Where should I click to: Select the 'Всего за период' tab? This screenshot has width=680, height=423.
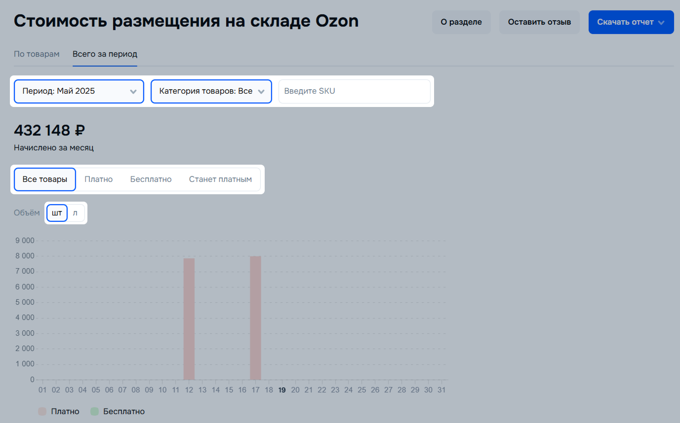(105, 54)
